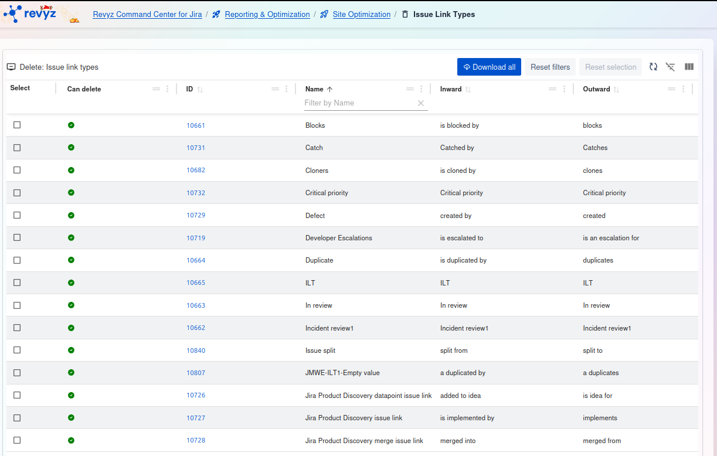Click the Download all button
Screen dimensions: 717x456
pyautogui.click(x=489, y=67)
